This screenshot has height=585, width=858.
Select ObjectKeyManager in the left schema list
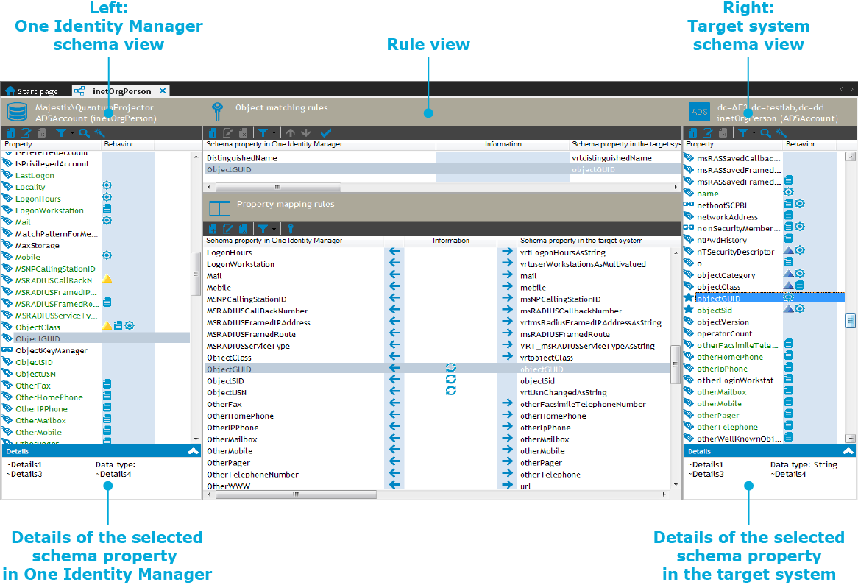point(51,351)
